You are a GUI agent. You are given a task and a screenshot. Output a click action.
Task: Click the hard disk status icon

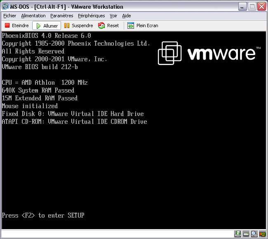[246, 234]
